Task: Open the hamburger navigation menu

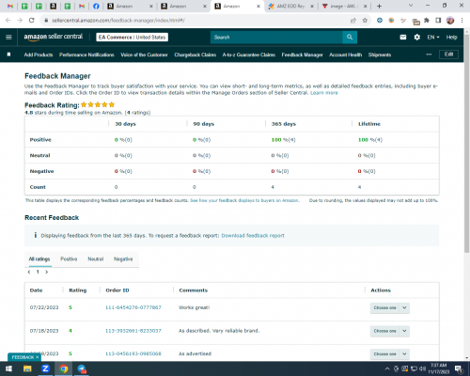Action: 8,37
